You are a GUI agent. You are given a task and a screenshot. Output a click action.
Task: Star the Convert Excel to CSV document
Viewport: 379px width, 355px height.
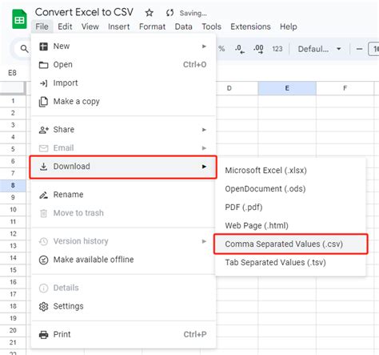point(150,13)
